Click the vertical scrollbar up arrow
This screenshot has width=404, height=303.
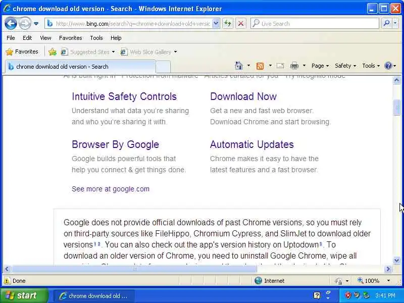pyautogui.click(x=396, y=80)
